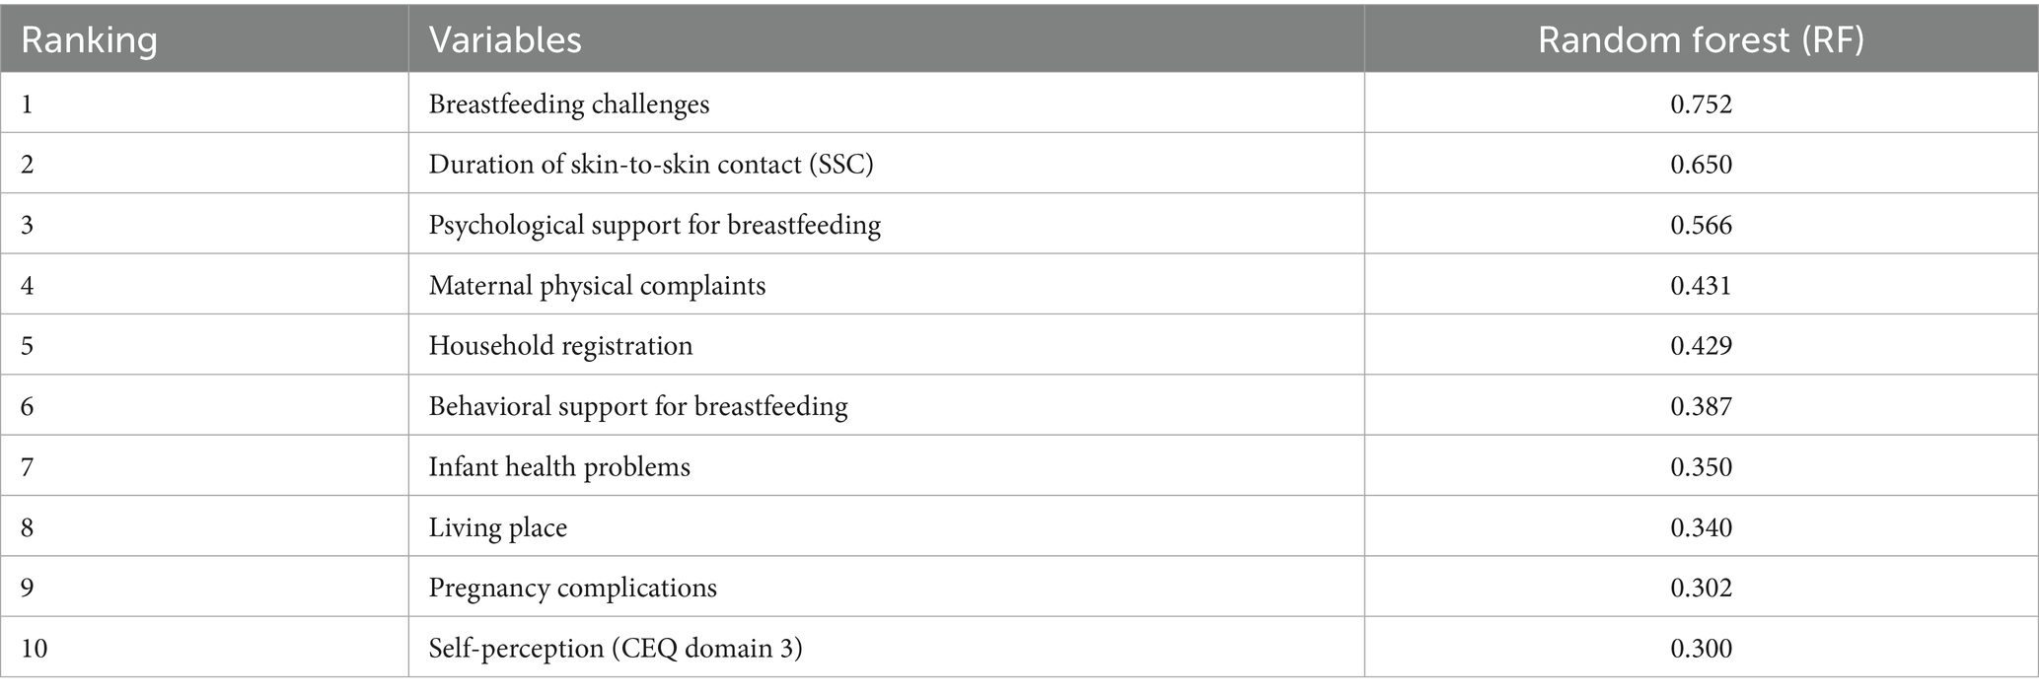Screen dimensions: 2039x695
Task: Click the Maternal physical complaints cell
Action: point(597,286)
